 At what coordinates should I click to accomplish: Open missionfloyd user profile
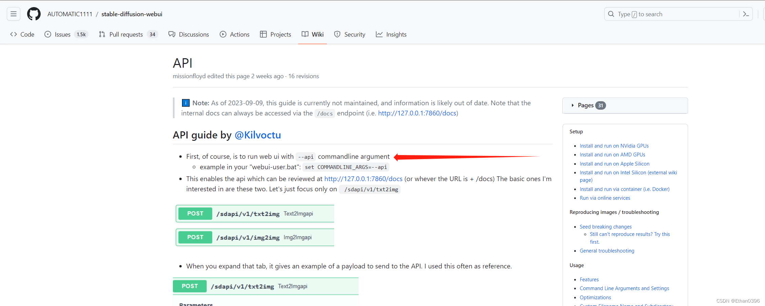click(189, 76)
